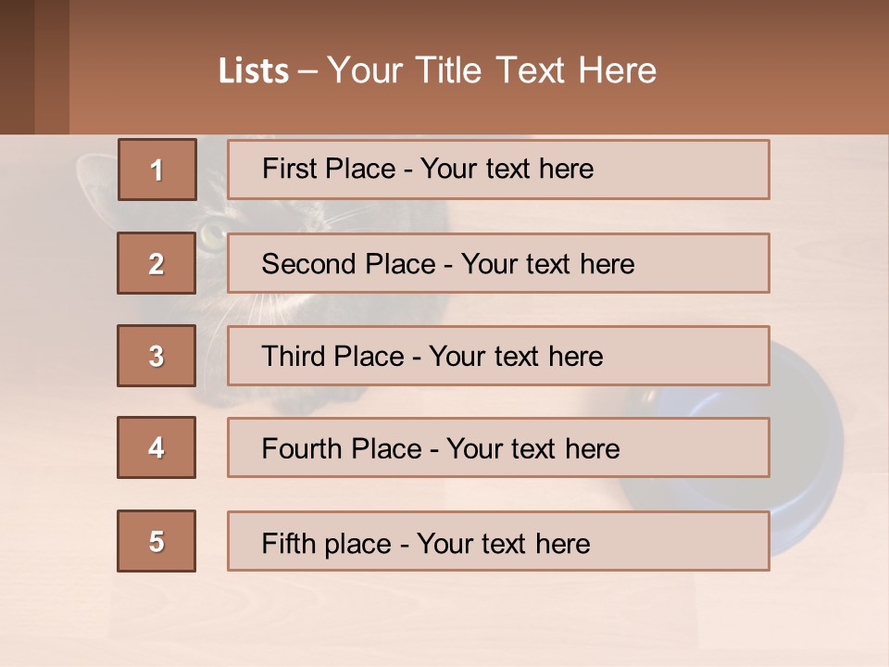Click the "Third Place" text box
Image resolution: width=889 pixels, height=667 pixels.
click(498, 356)
